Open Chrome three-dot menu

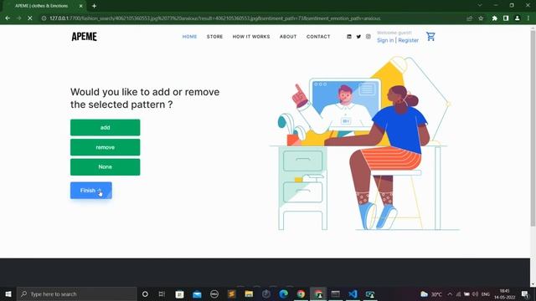pos(528,18)
